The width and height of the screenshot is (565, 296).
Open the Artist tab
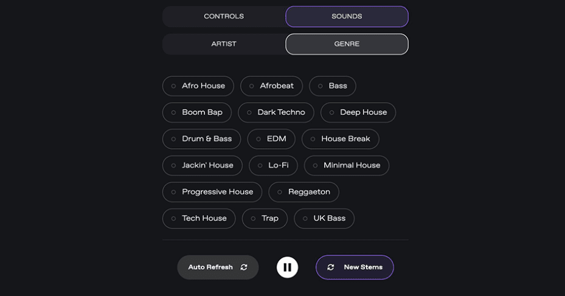[224, 44]
